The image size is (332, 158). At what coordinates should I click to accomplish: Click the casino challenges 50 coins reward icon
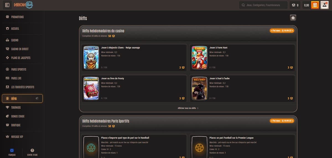click(x=113, y=36)
